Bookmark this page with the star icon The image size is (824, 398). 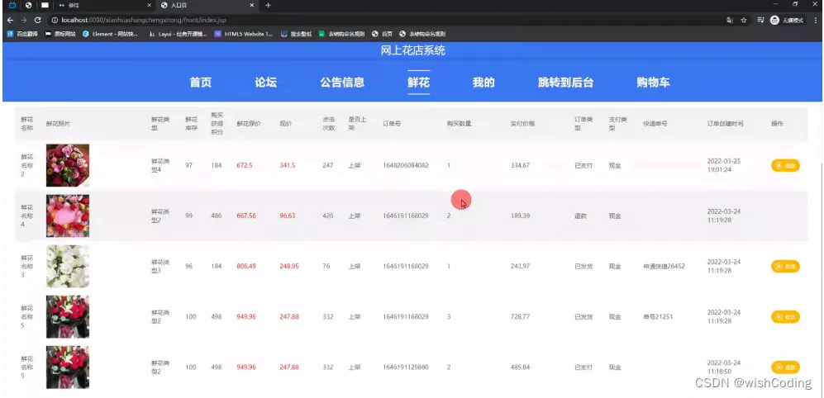[x=744, y=20]
